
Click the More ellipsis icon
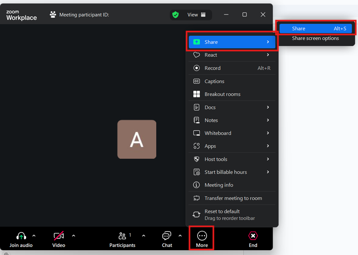[x=202, y=236]
